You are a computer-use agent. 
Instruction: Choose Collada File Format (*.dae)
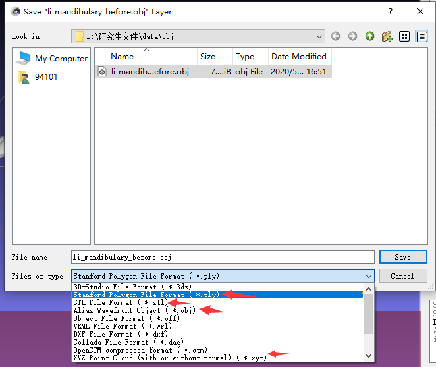217,342
